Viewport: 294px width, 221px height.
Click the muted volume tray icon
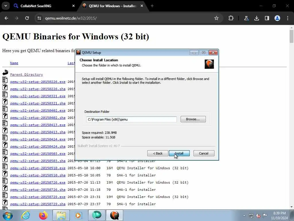coord(258,216)
